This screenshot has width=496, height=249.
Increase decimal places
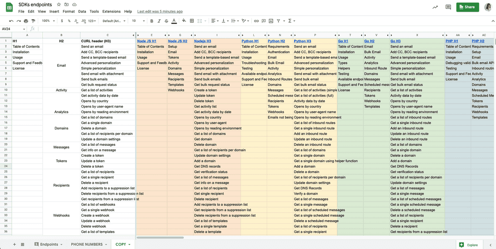[84, 21]
